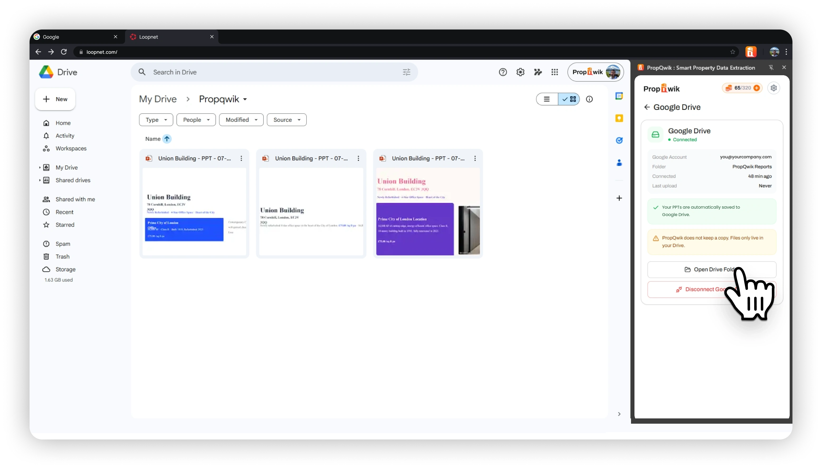Click the Gemini sparkle icon in Drive header
The height and width of the screenshot is (469, 822).
coord(538,72)
